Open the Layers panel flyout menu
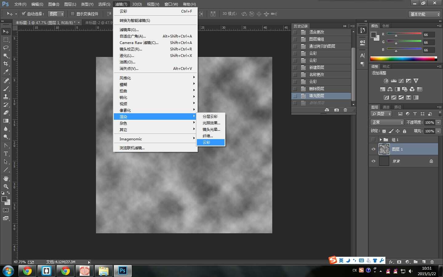 [439, 107]
